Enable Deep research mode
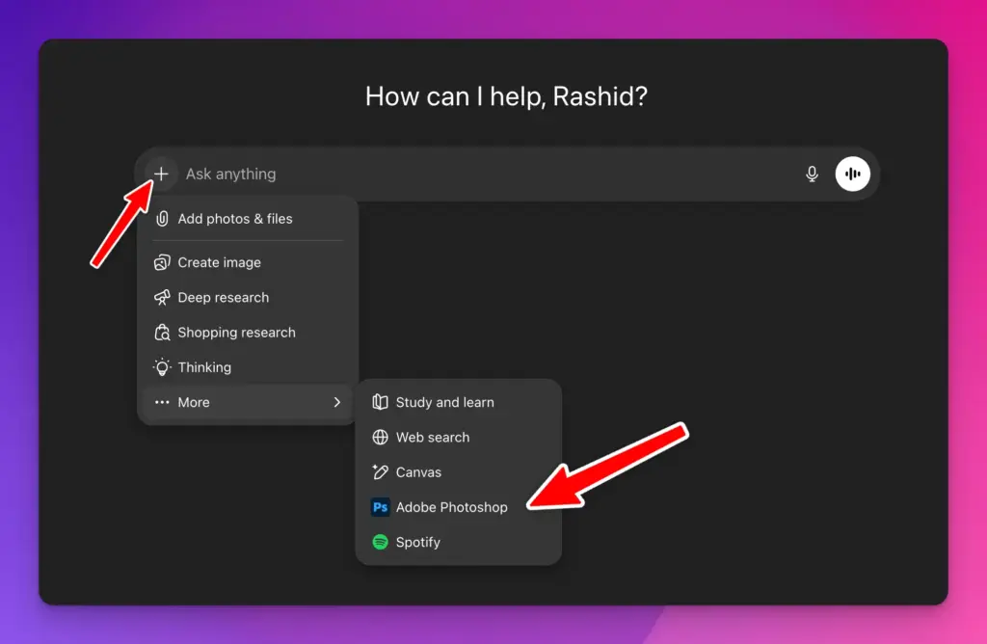 click(223, 297)
